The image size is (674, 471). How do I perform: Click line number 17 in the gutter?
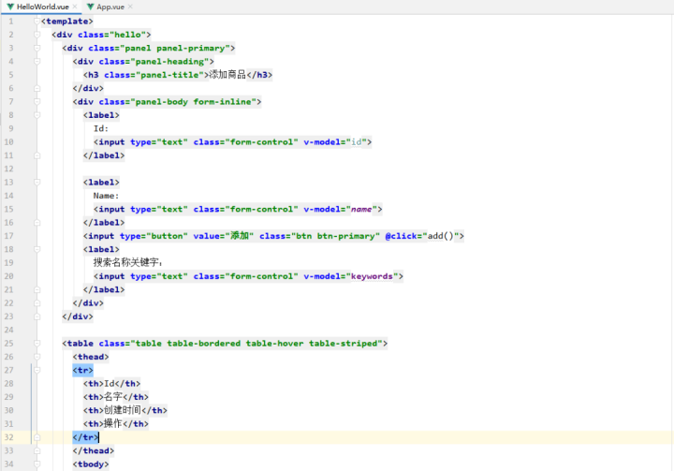8,236
